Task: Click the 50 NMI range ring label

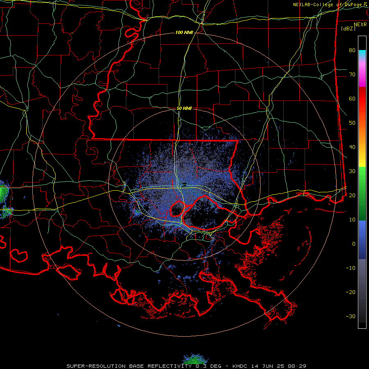Action: (x=184, y=109)
